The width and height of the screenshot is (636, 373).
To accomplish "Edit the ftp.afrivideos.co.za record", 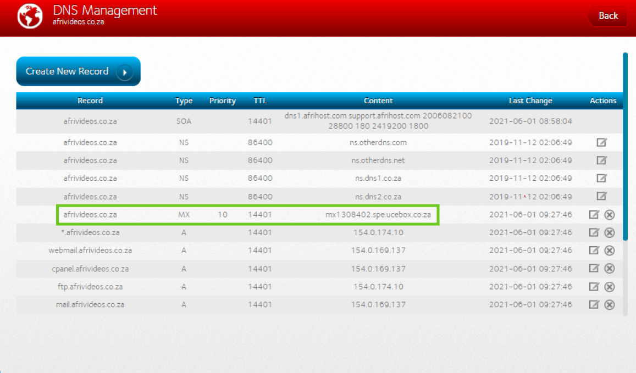I will coord(594,287).
